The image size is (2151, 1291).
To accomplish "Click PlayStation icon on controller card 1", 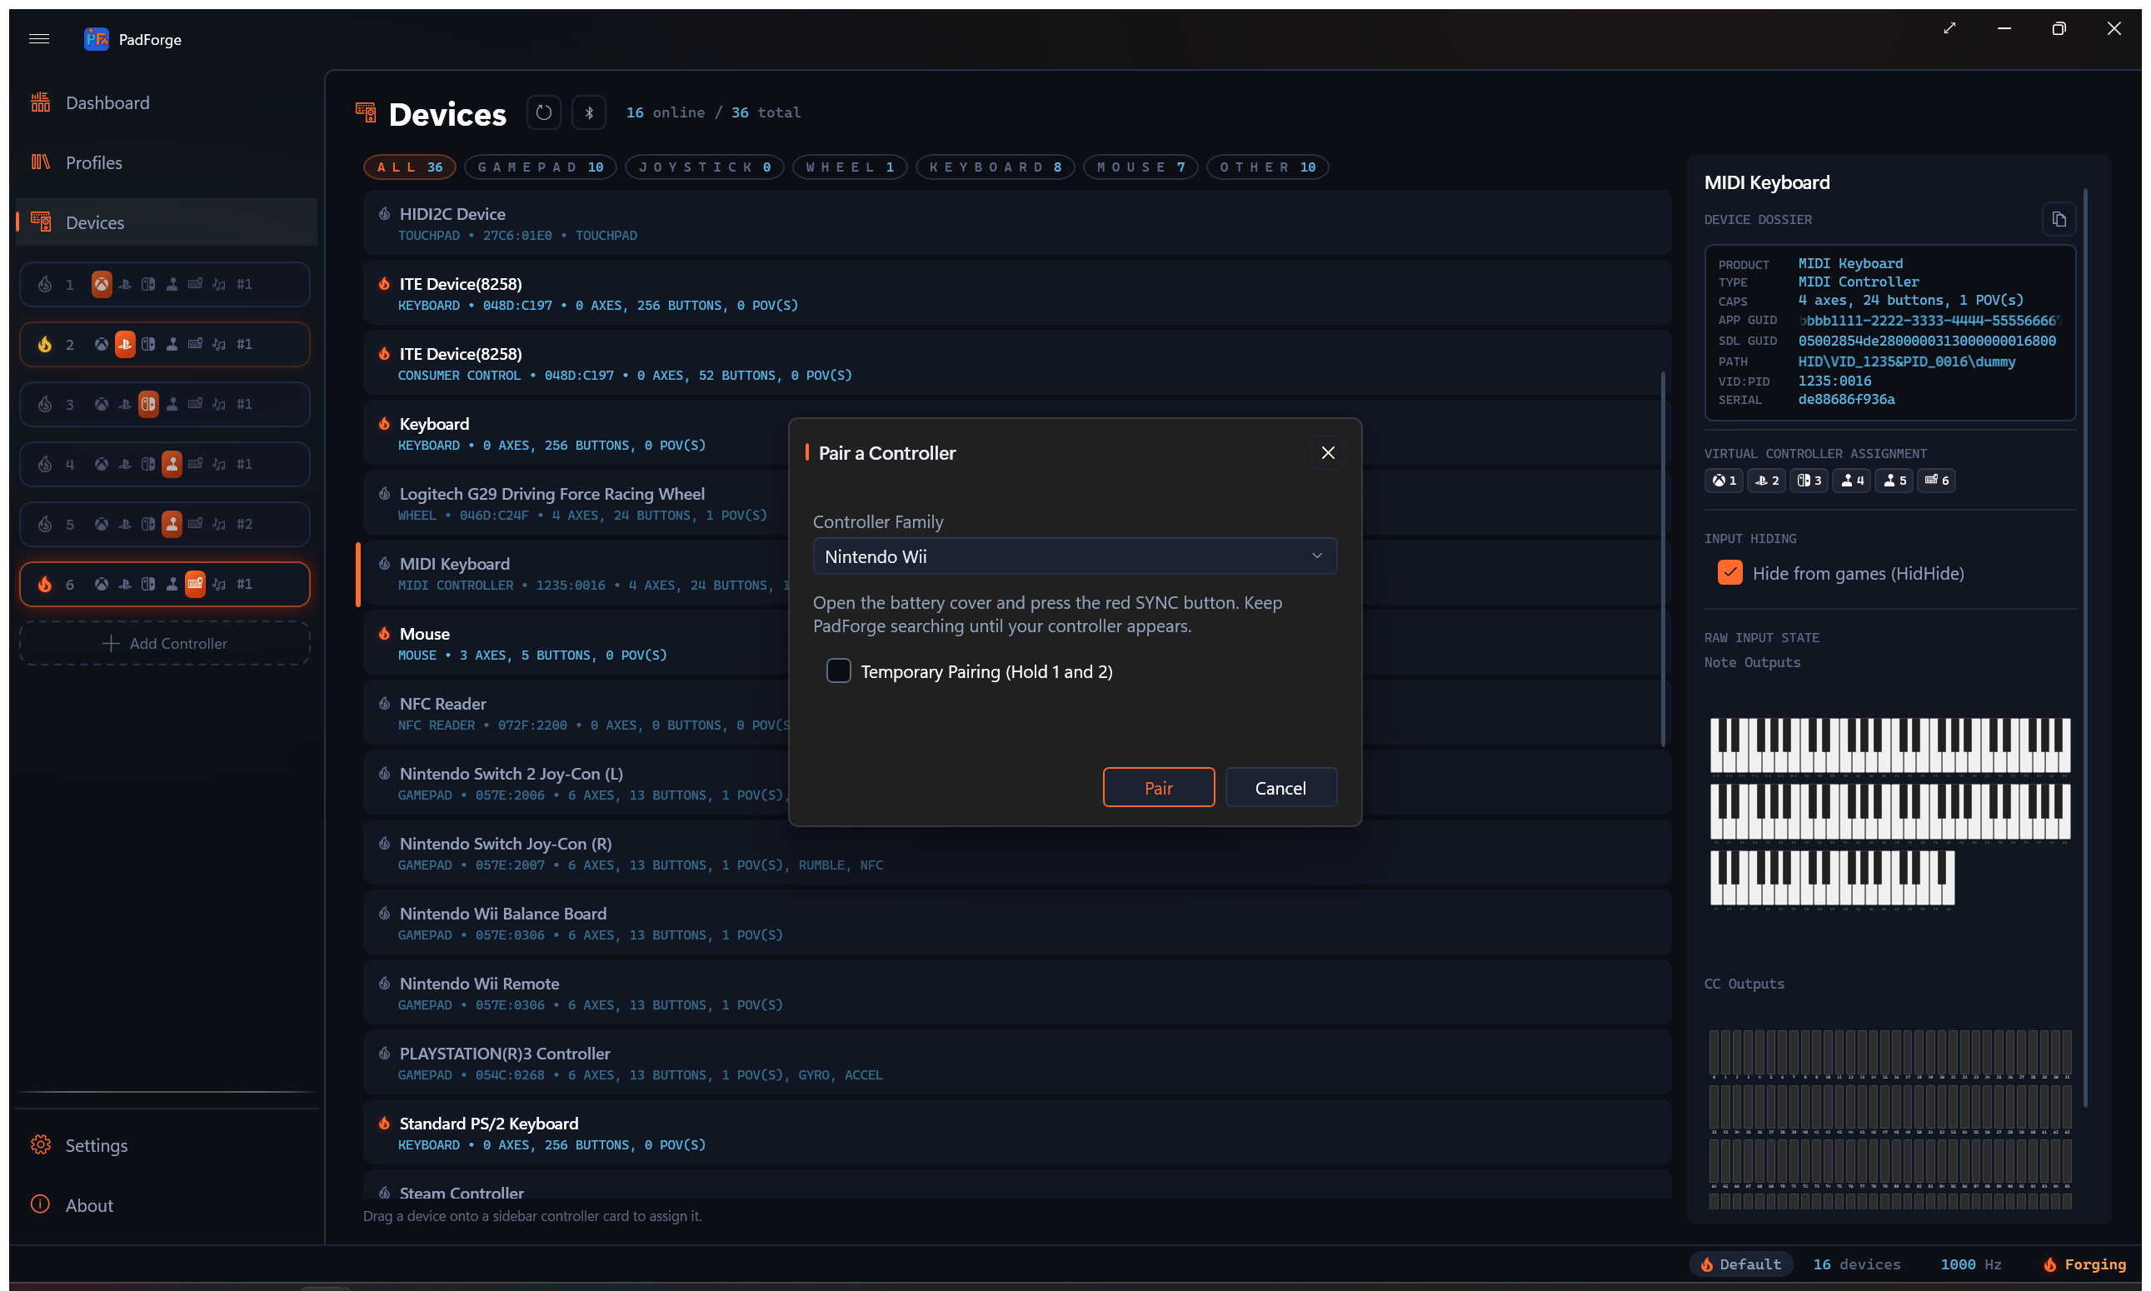I will pos(125,285).
